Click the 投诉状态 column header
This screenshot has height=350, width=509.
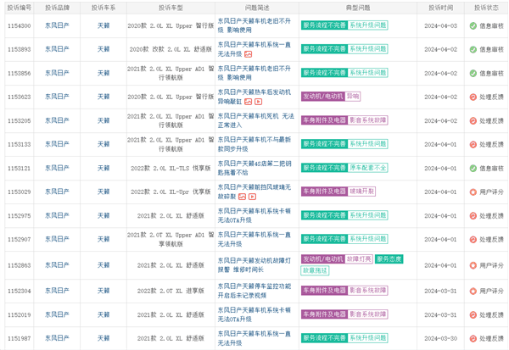(486, 7)
